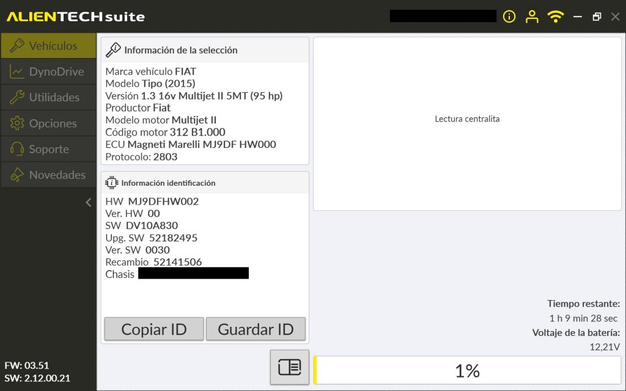Viewport: 626px width, 391px height.
Task: Click the Lectura centralita log area
Action: (467, 123)
